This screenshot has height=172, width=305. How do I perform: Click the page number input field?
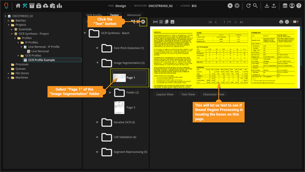pyautogui.click(x=224, y=22)
